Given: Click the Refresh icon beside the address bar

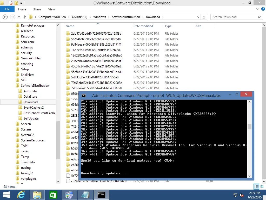Looking at the screenshot, I should click(x=204, y=17).
